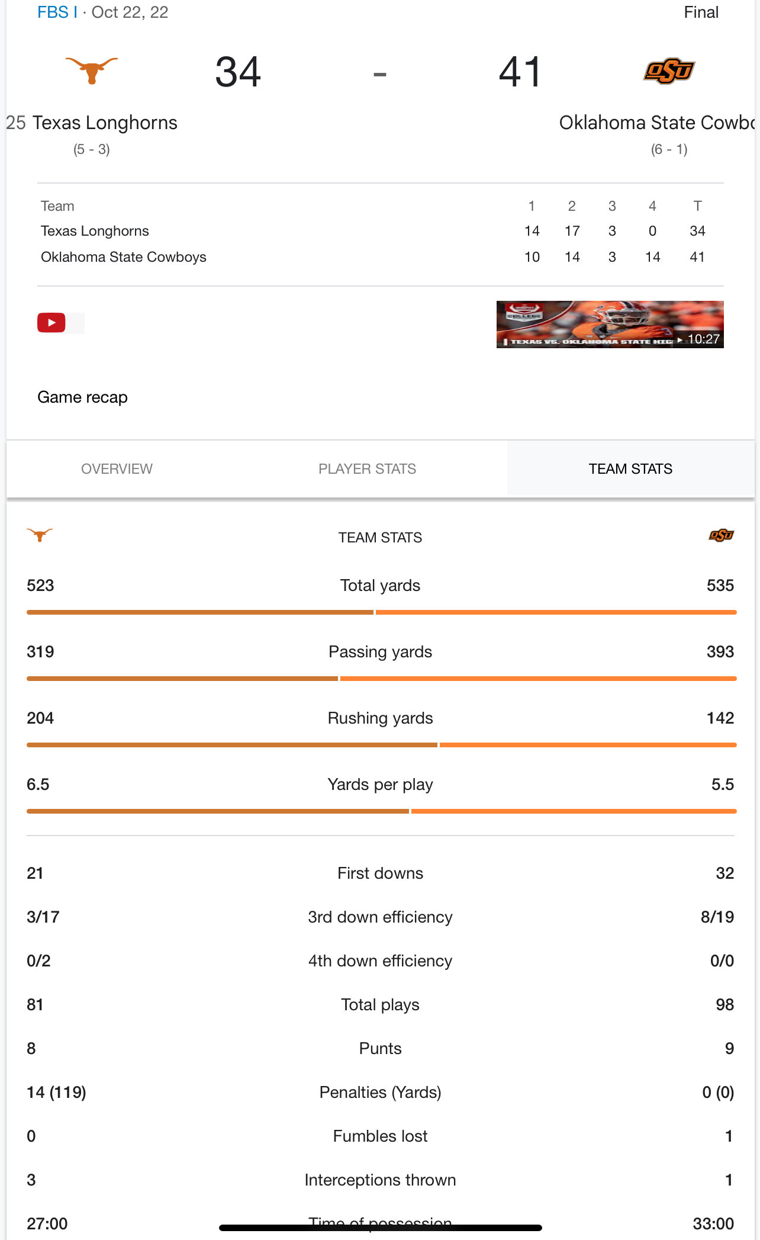The height and width of the screenshot is (1240, 760).
Task: Tap the small OSU logo in Team Stats
Action: click(722, 535)
